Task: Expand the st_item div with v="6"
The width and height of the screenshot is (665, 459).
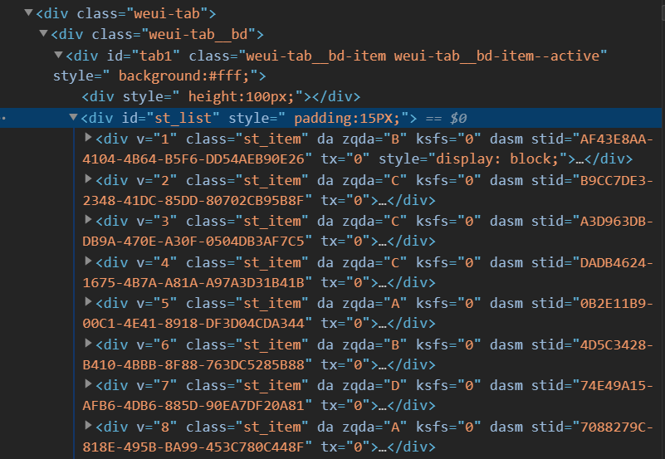Action: pyautogui.click(x=90, y=344)
